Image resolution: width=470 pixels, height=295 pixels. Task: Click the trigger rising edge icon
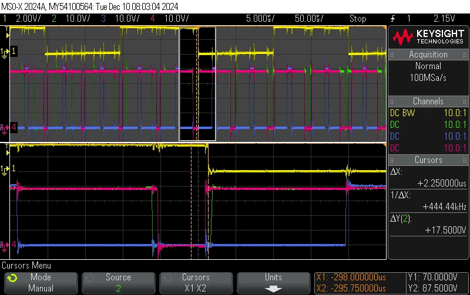(x=392, y=19)
